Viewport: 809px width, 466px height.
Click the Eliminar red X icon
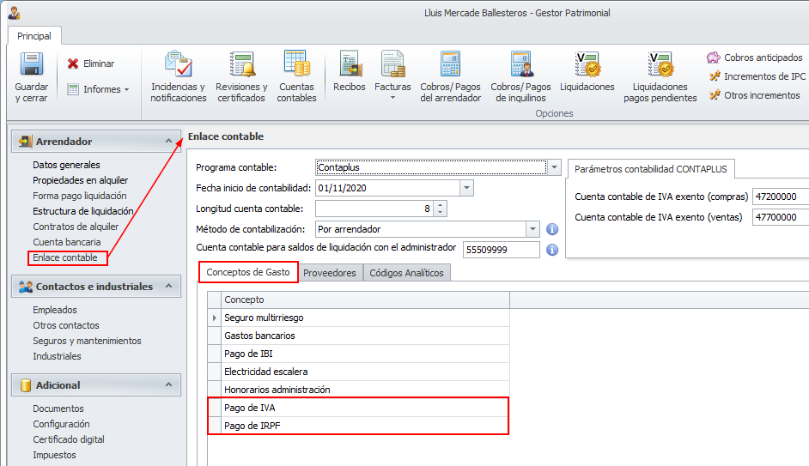pos(73,64)
